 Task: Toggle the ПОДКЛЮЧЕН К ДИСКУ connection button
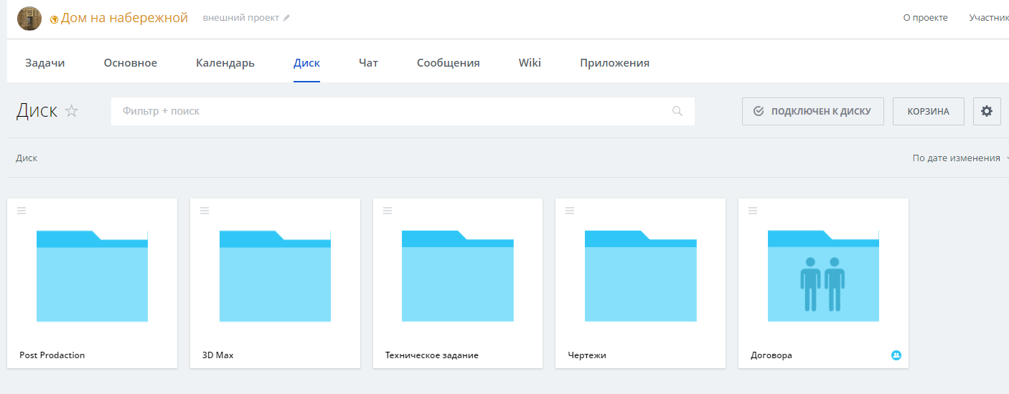point(812,111)
